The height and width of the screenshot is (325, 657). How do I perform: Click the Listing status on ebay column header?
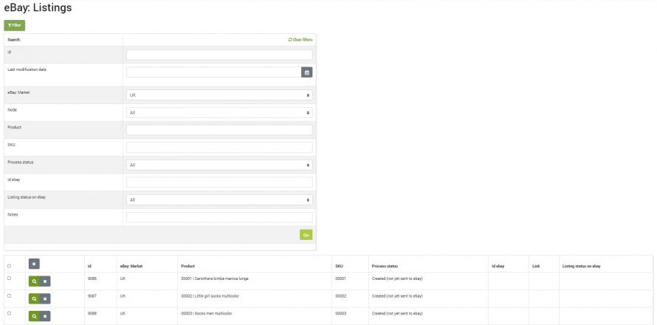click(582, 267)
